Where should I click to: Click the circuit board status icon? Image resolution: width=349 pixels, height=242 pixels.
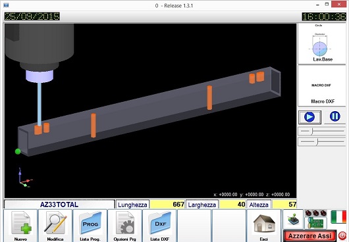point(315,219)
